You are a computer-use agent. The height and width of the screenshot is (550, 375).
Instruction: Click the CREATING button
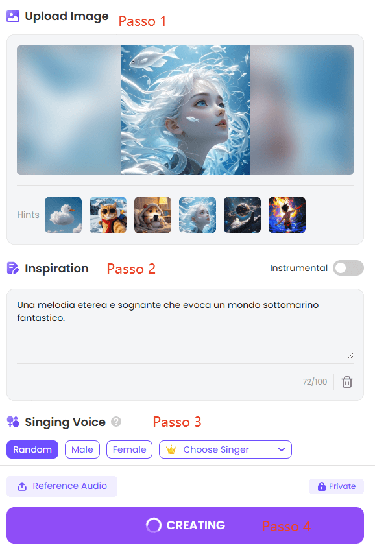[x=185, y=525]
